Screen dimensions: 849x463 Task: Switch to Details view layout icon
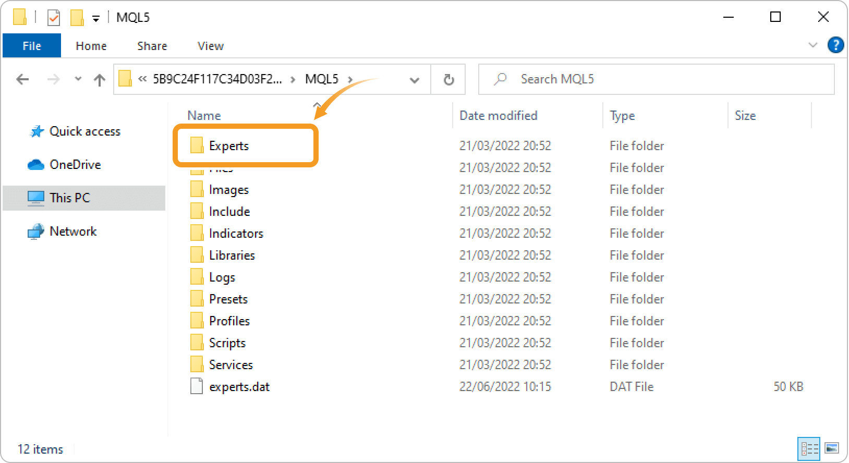pos(809,448)
